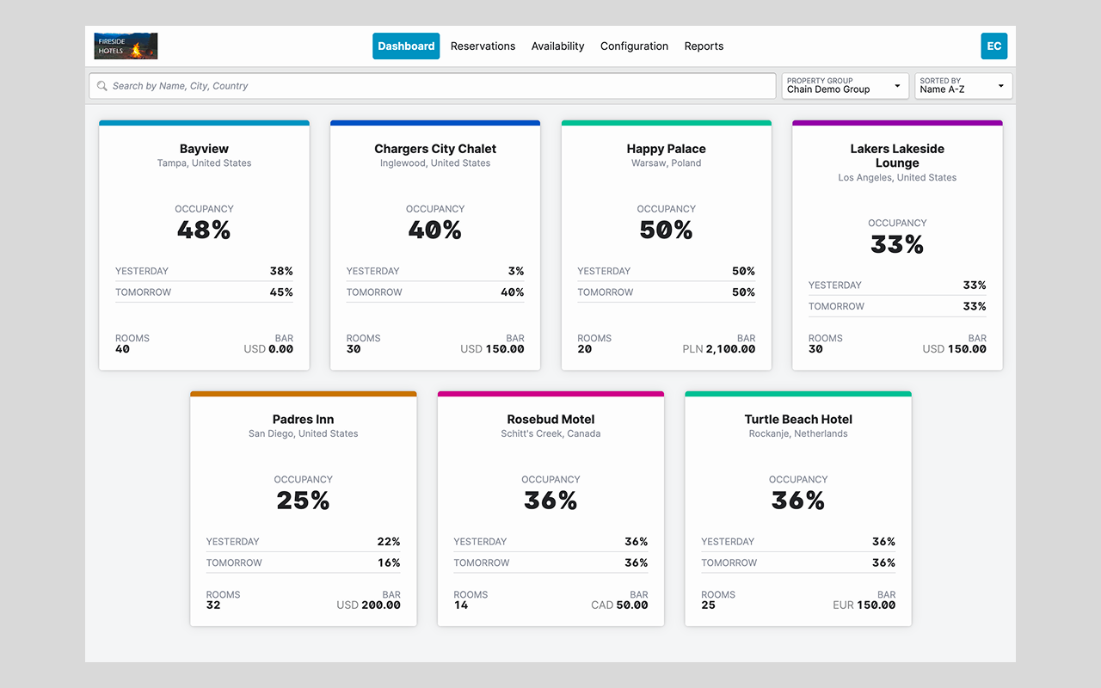Expand the Property Group dropdown arrow

pyautogui.click(x=897, y=86)
